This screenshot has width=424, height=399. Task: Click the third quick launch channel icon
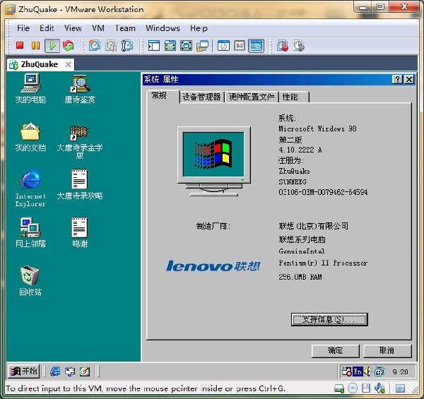(85, 371)
